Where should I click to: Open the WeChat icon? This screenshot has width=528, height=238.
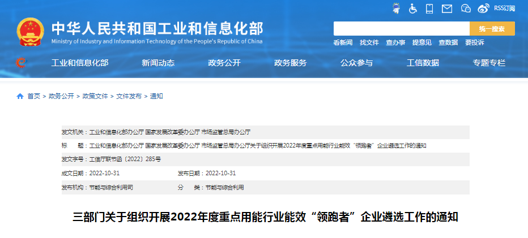tap(466, 8)
